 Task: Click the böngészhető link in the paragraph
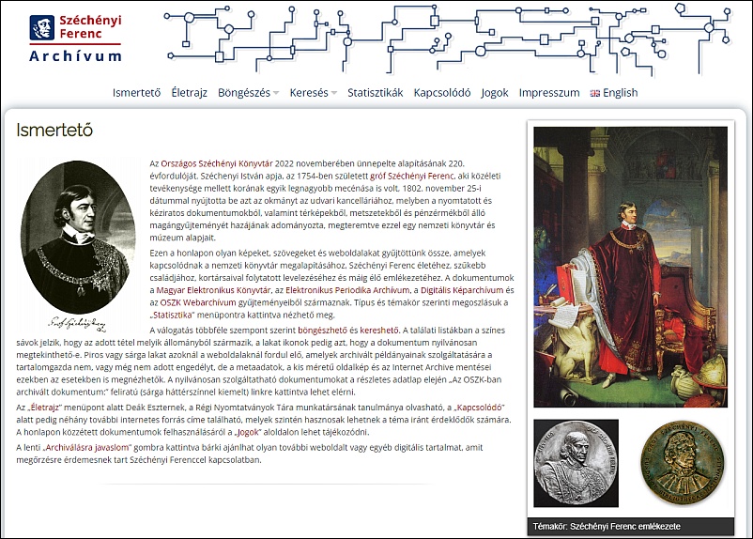click(322, 331)
